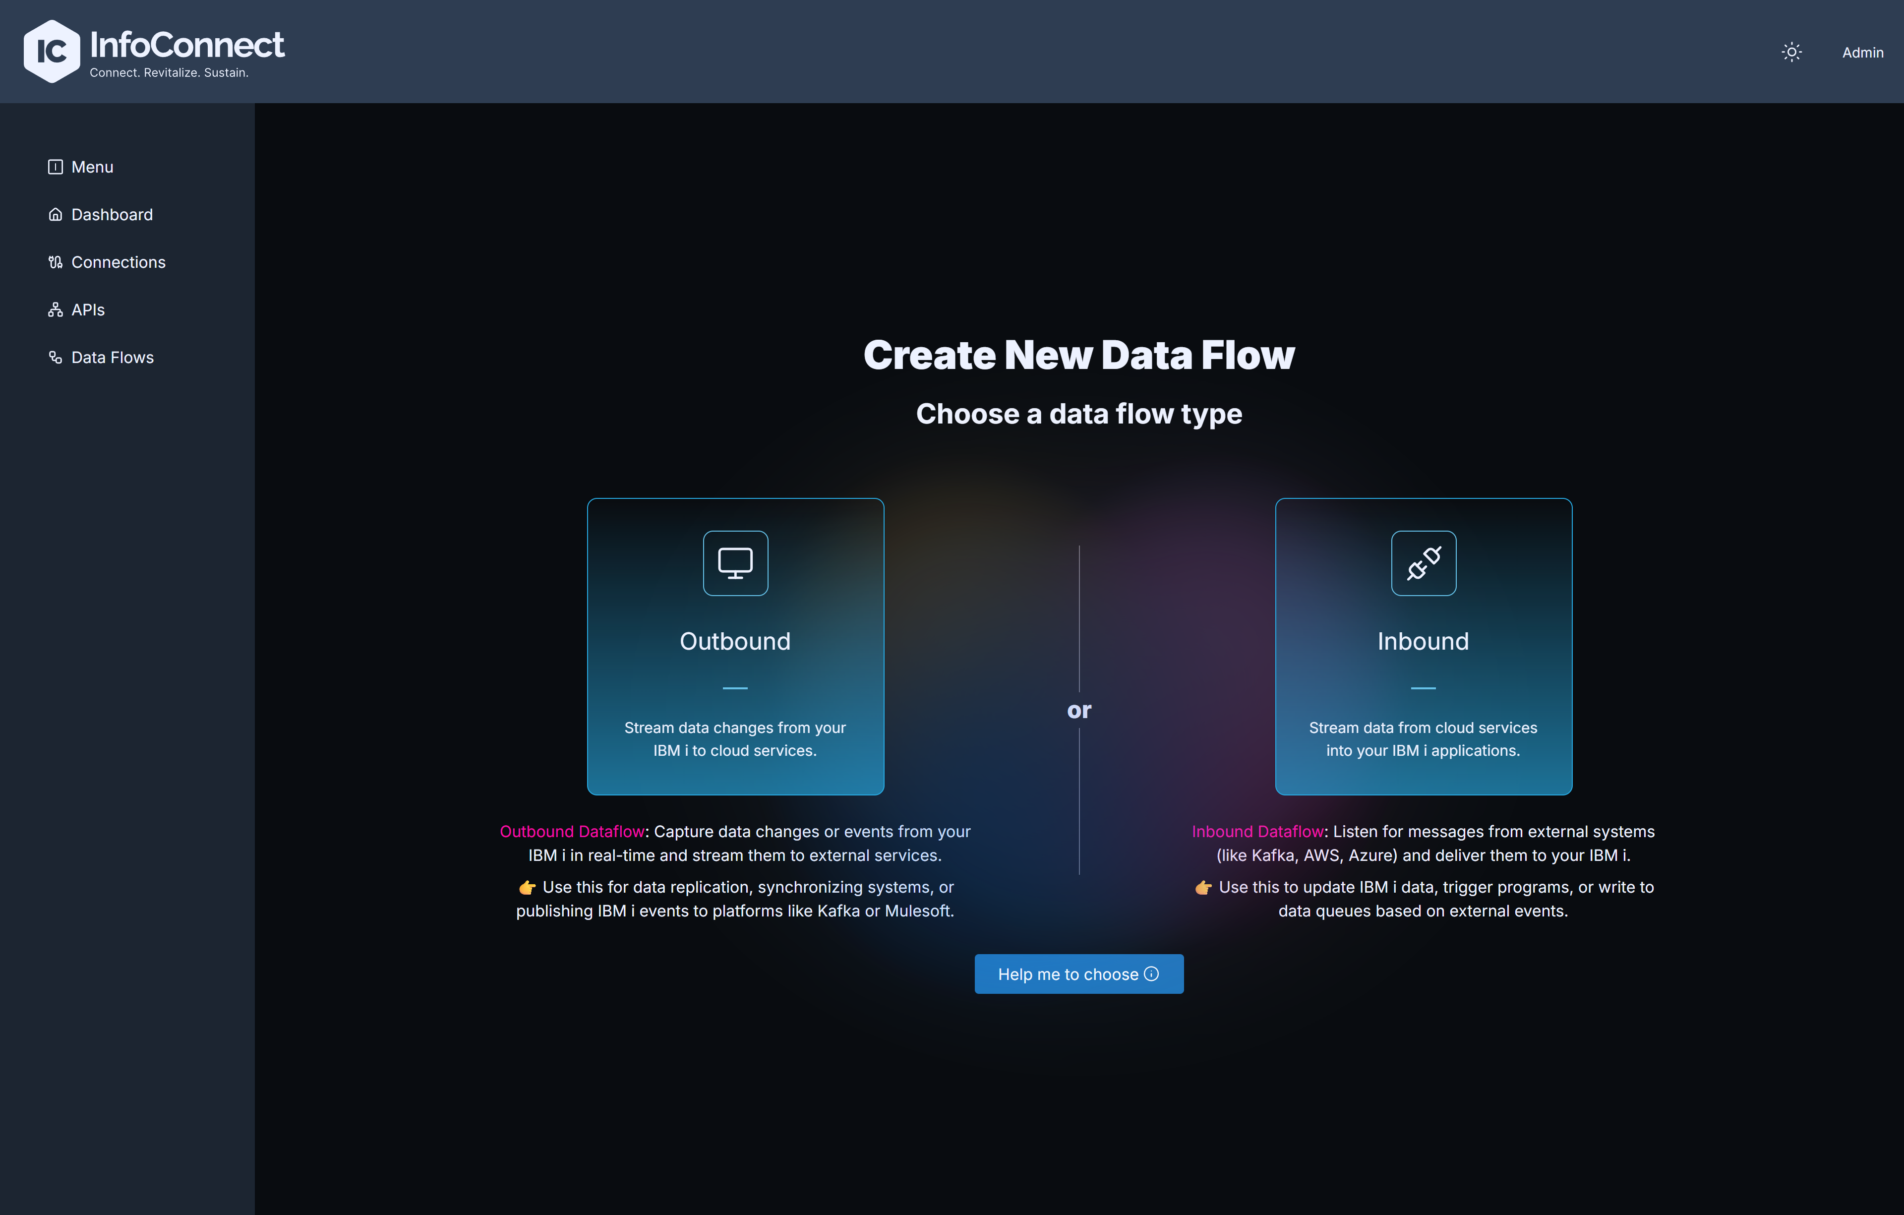
Task: Click the InfoConnect hexagon logo
Action: point(52,52)
